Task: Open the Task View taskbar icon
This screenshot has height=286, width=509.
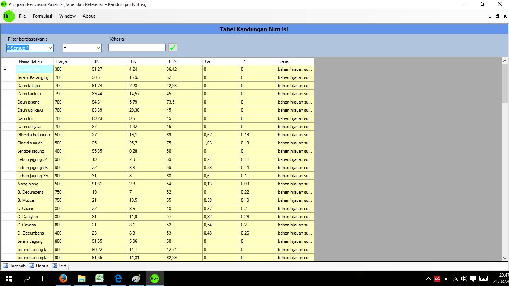Action: coord(45,278)
